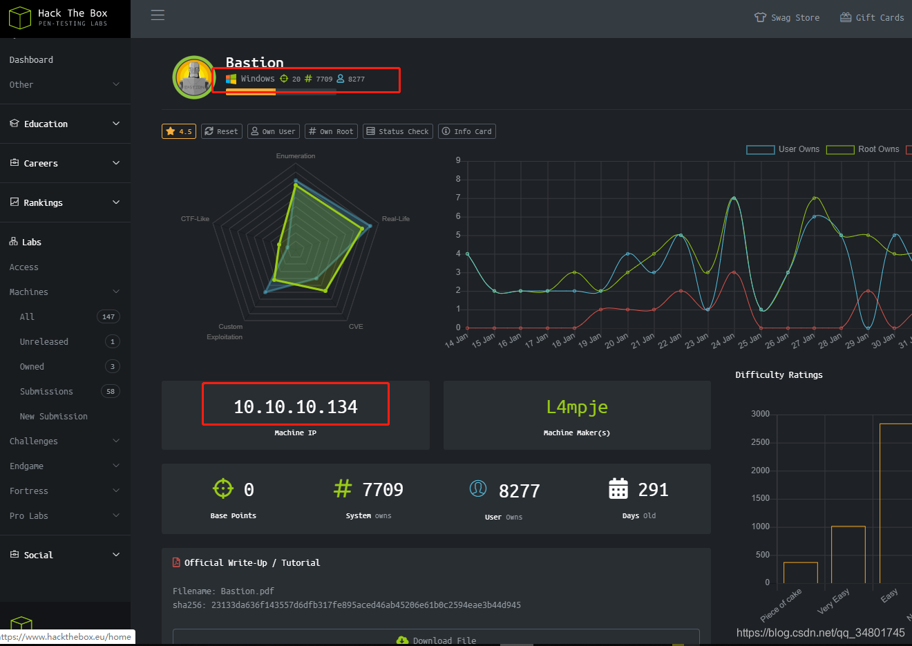Click the All machines count badge 147
Screen dimensions: 912x646
click(108, 317)
